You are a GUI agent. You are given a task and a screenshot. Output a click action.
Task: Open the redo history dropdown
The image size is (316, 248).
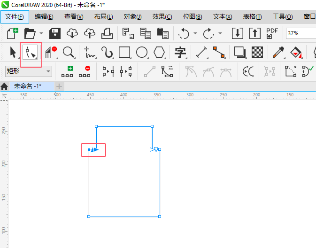[x=220, y=33]
